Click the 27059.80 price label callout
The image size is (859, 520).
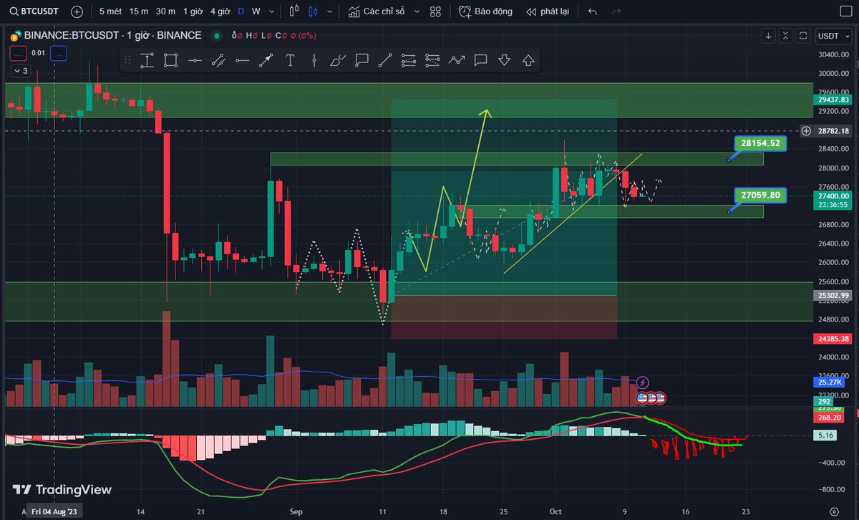(x=762, y=195)
